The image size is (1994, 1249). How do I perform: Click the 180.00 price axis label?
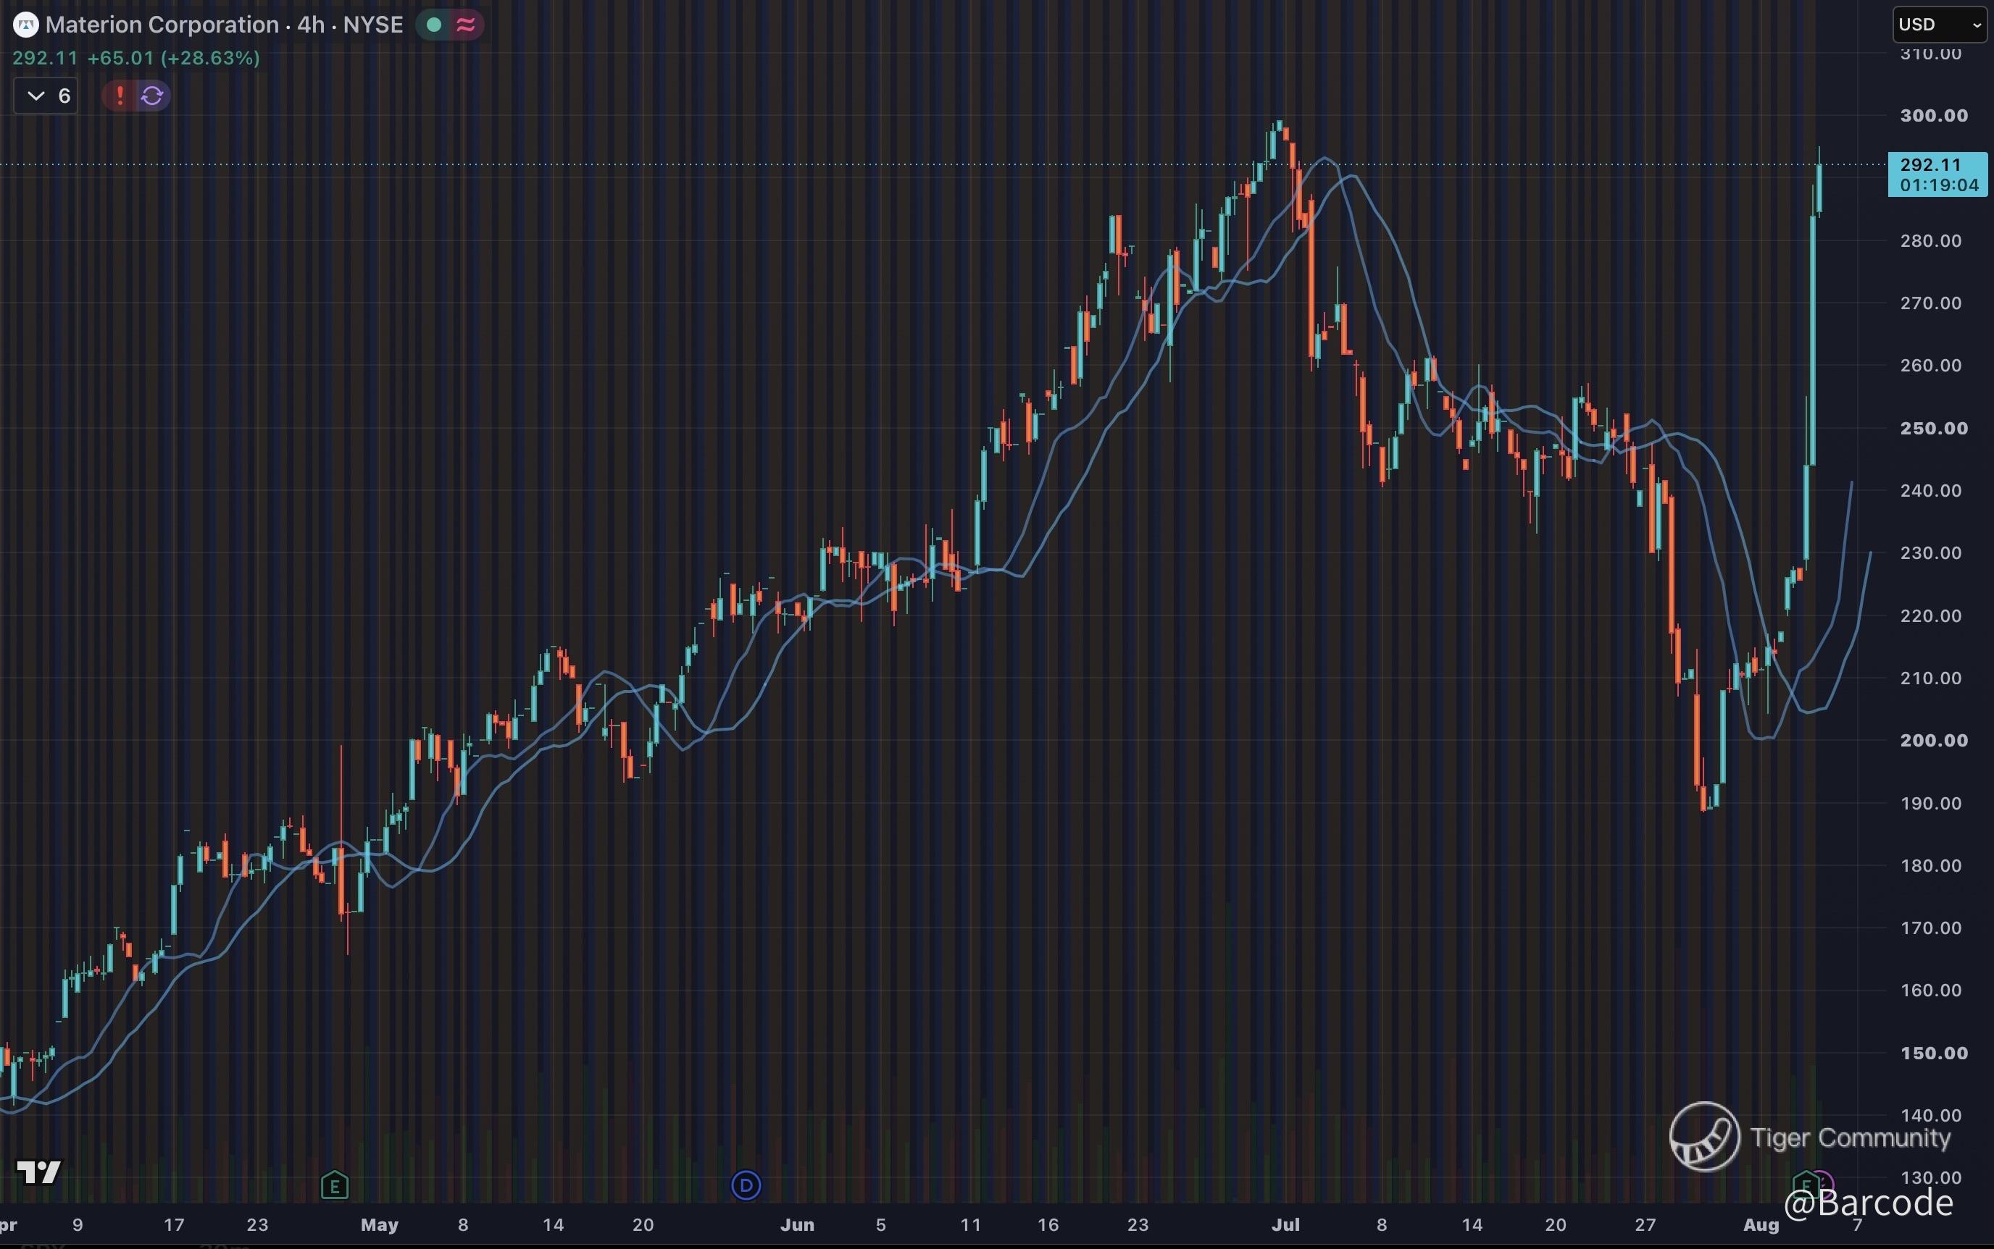pos(1931,866)
